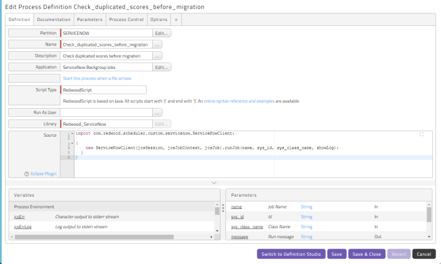
Task: Focus the Partition input field
Action: point(106,33)
